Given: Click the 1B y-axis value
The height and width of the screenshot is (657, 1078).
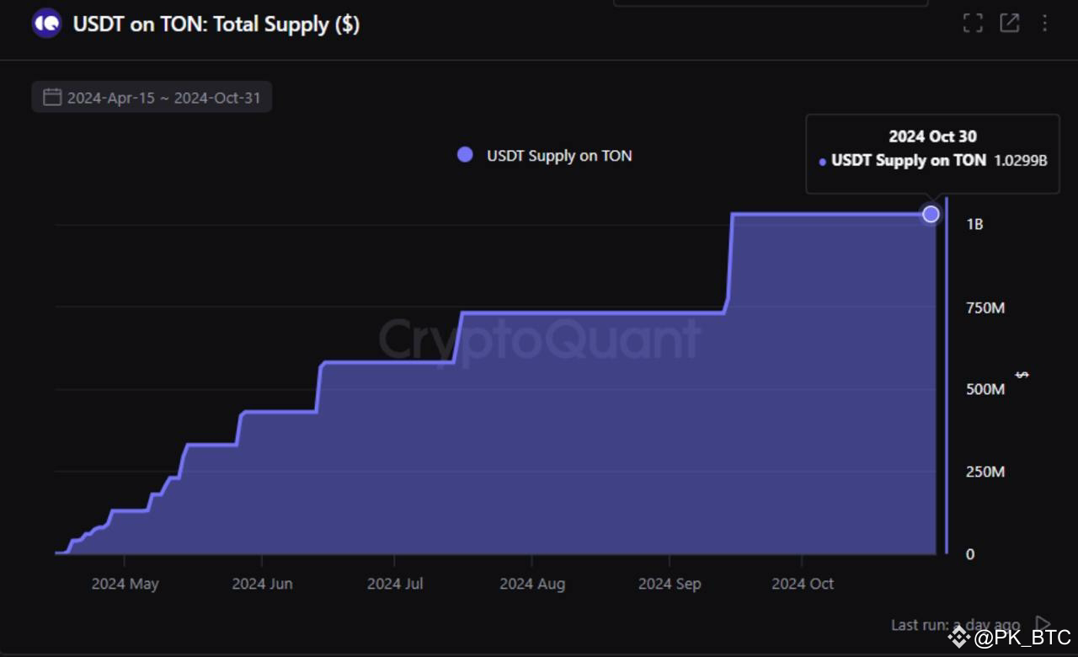Looking at the screenshot, I should pos(974,225).
